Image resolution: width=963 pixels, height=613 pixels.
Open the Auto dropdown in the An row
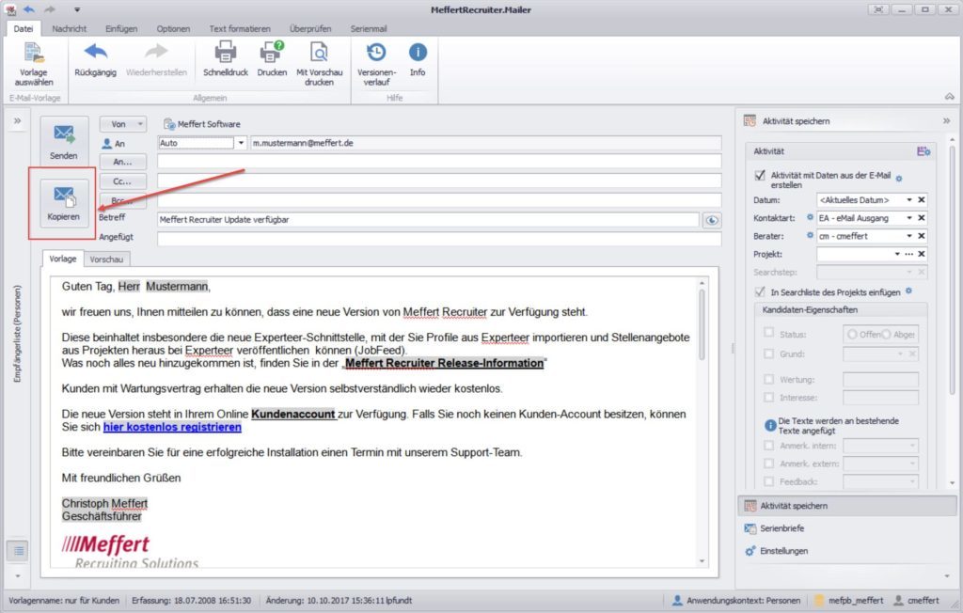coord(241,143)
